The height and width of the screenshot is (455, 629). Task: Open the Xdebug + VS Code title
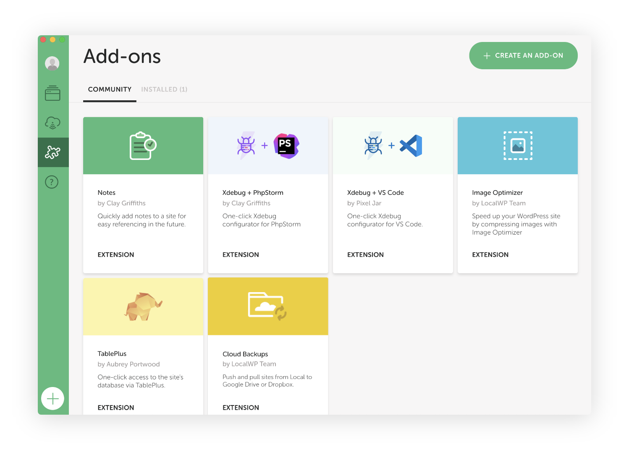(375, 193)
